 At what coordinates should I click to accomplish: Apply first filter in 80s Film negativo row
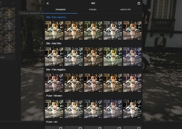(x=54, y=83)
